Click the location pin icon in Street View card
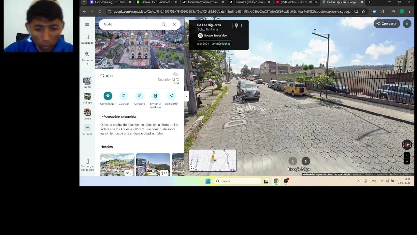Viewport: 417px width, 235px height. pos(237,25)
